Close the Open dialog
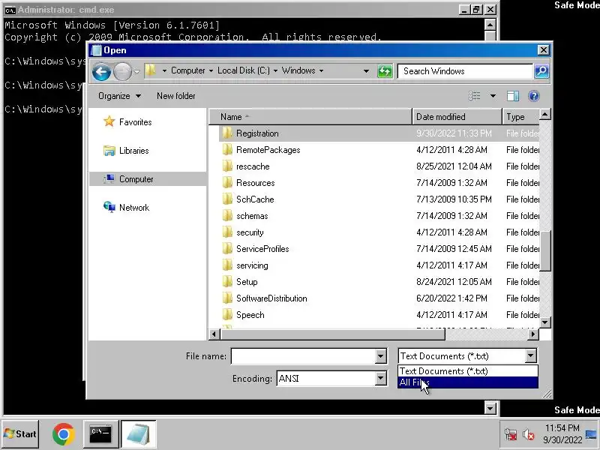 543,50
